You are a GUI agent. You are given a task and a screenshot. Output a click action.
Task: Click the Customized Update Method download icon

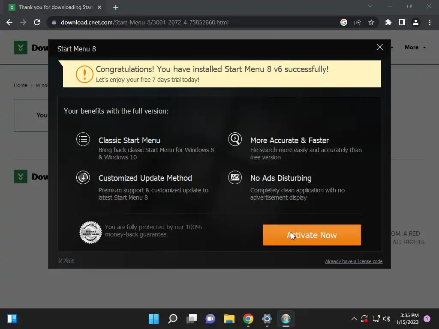(x=83, y=177)
